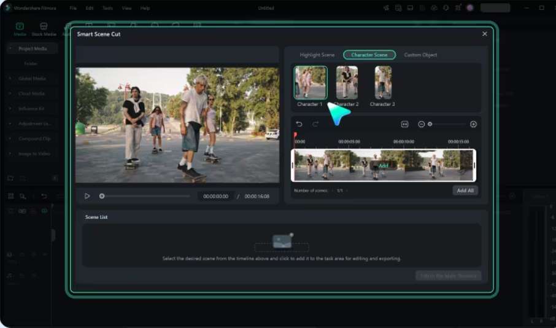The height and width of the screenshot is (328, 556).
Task: Zoom in the scene timeline with plus icon
Action: click(x=473, y=124)
